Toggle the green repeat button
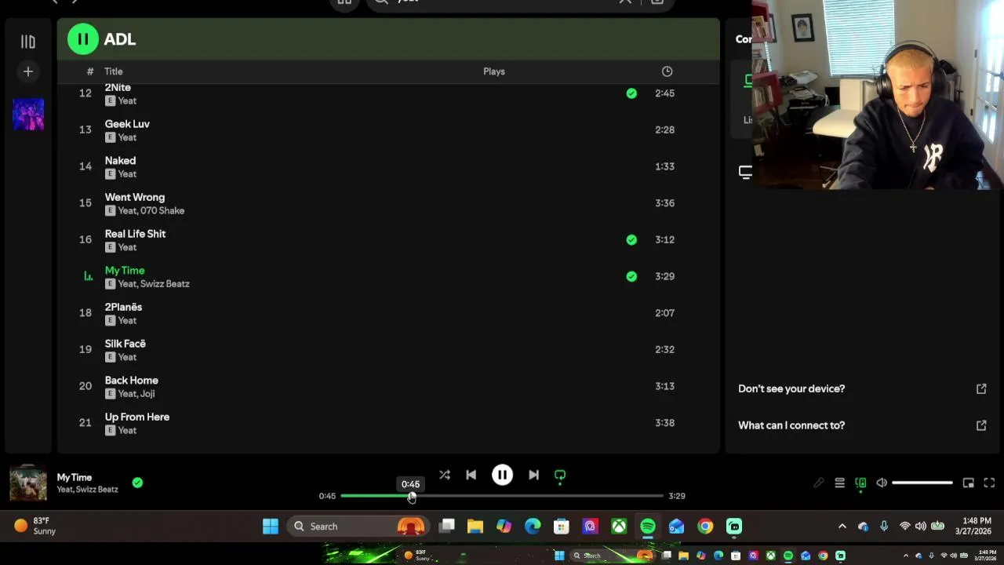1004x565 pixels. coord(560,475)
